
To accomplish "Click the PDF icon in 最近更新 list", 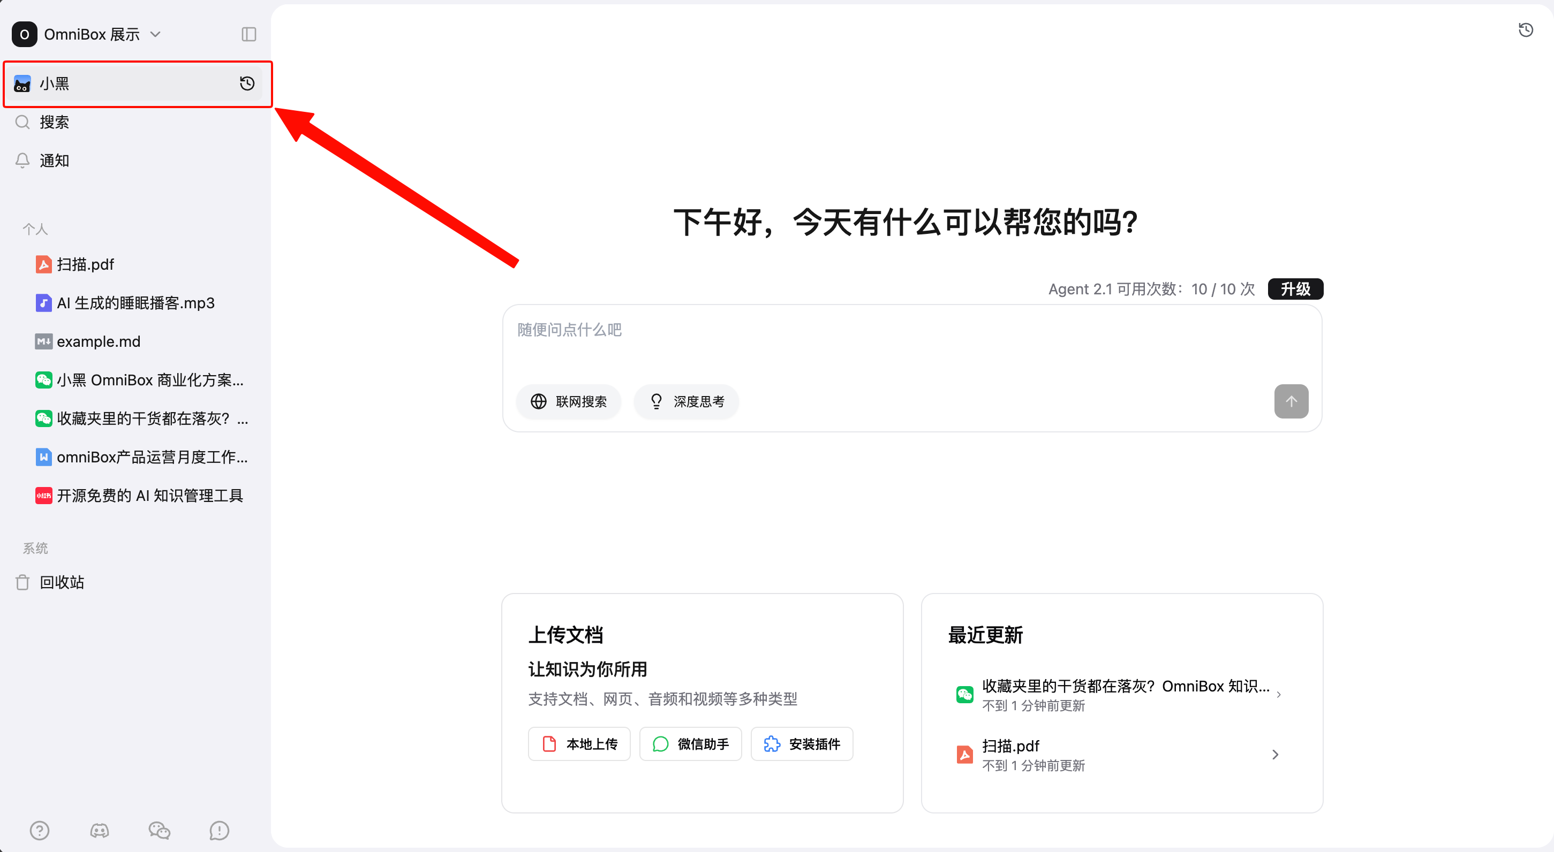I will (x=964, y=755).
